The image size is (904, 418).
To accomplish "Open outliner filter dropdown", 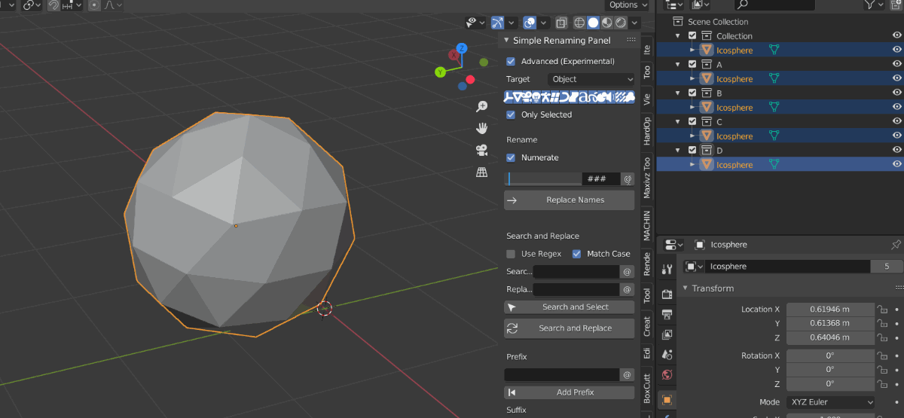I will tap(874, 5).
